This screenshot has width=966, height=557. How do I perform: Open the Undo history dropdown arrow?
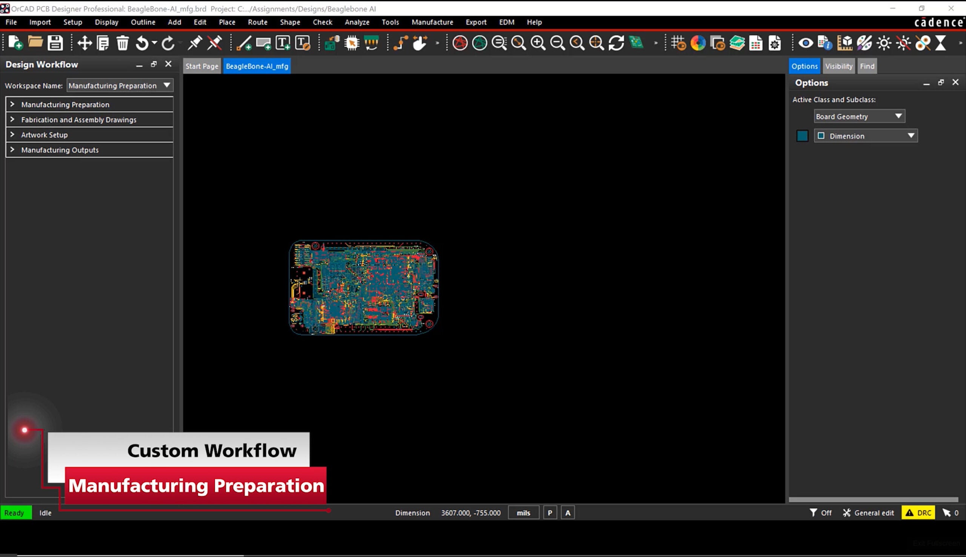pyautogui.click(x=154, y=43)
